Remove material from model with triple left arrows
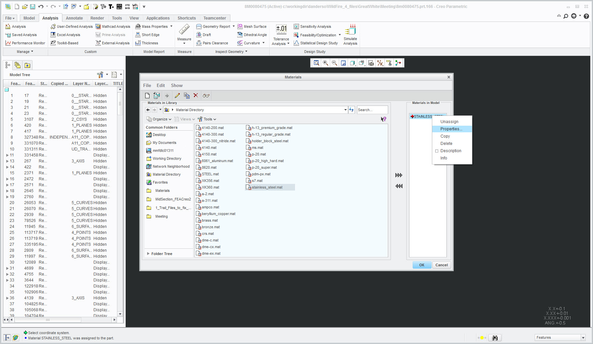This screenshot has height=344, width=593. 399,186
